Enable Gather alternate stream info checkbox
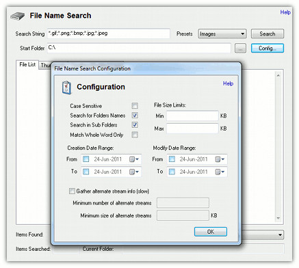The width and height of the screenshot is (299, 268). pyautogui.click(x=72, y=191)
